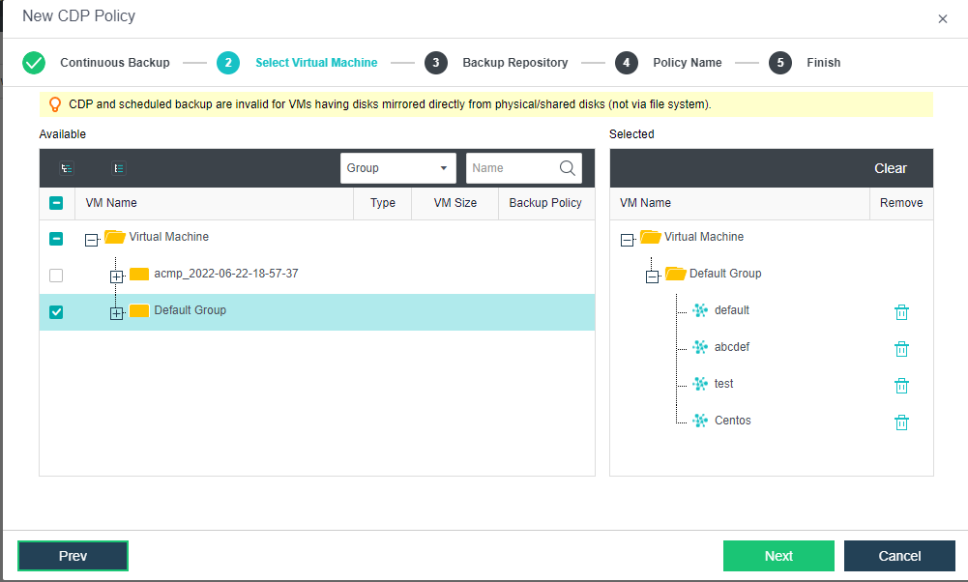
Task: Click the collapse-all tree icon in Available toolbar
Action: (x=119, y=168)
